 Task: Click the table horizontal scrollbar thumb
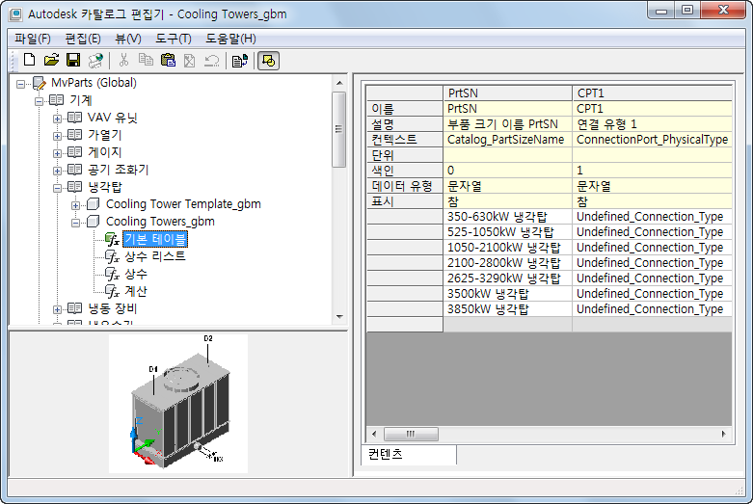(x=411, y=434)
